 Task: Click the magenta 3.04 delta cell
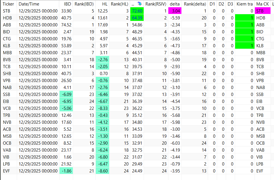click(175, 11)
